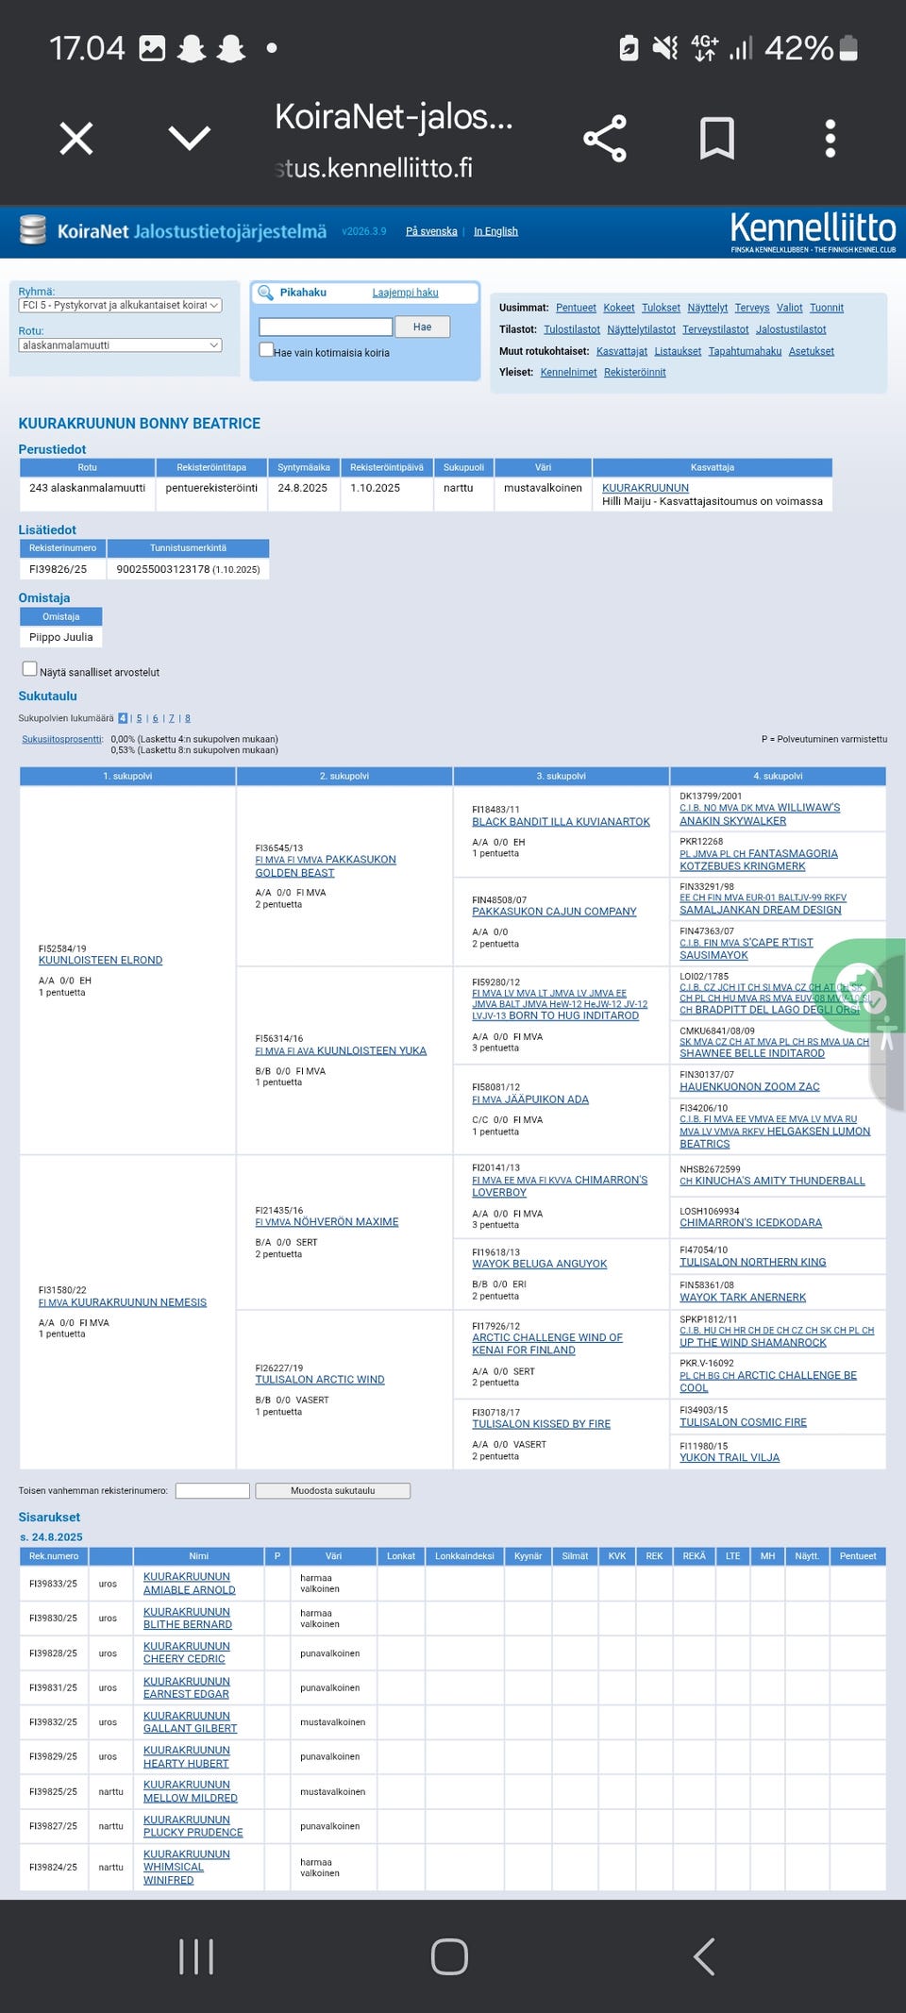Click owner name 'Piippo Juulia'
Screen dimensions: 906x2013
point(60,637)
